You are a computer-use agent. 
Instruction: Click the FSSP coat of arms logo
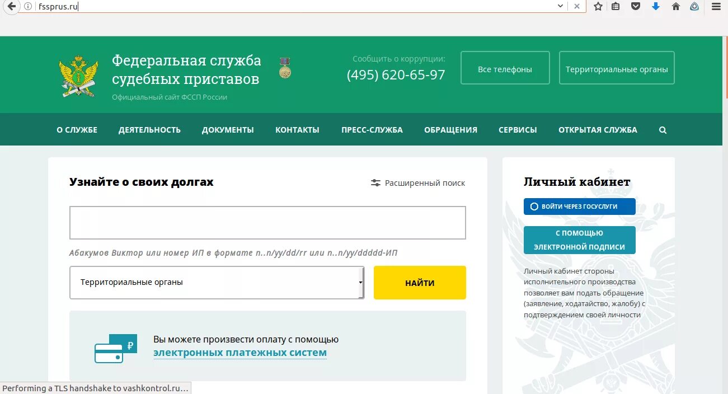tap(78, 76)
